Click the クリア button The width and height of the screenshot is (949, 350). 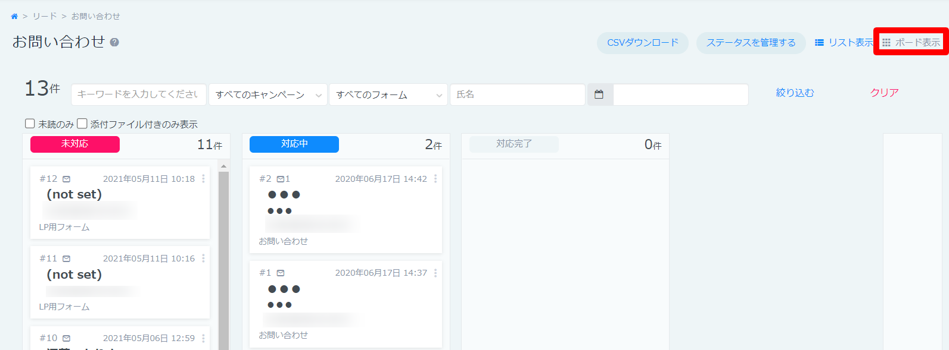tap(884, 93)
